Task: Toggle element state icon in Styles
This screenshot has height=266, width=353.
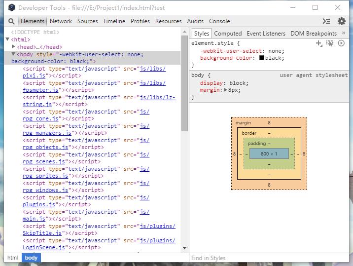Action: coord(330,43)
